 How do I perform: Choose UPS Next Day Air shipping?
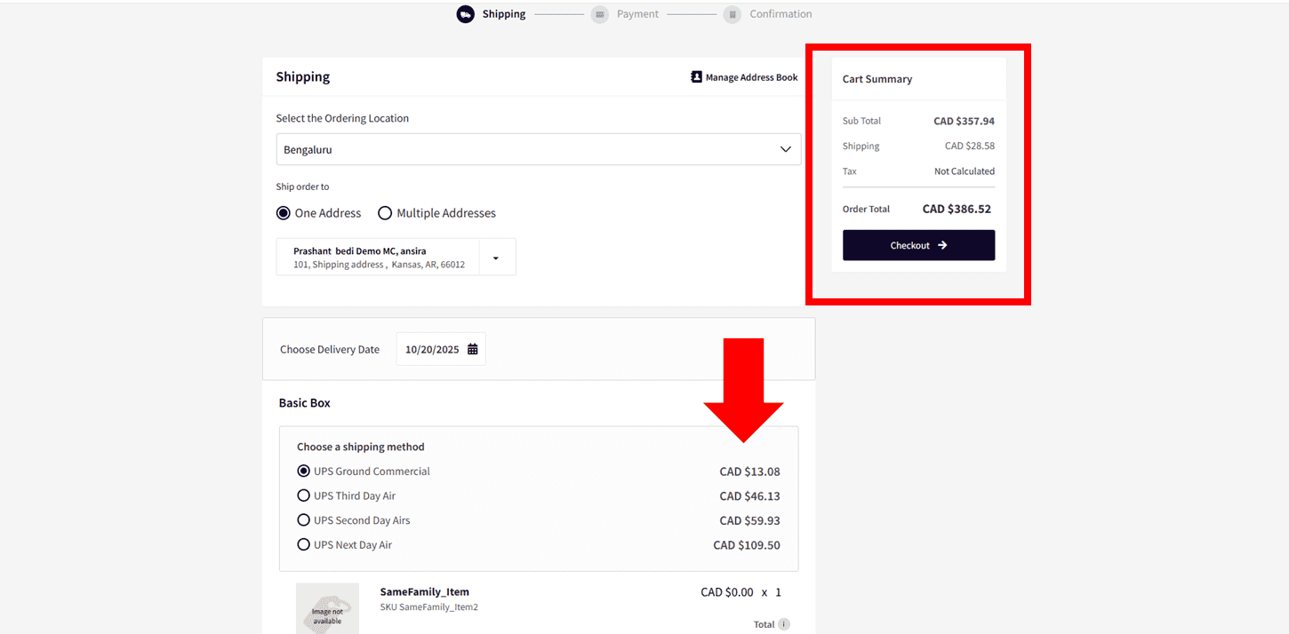(x=303, y=544)
